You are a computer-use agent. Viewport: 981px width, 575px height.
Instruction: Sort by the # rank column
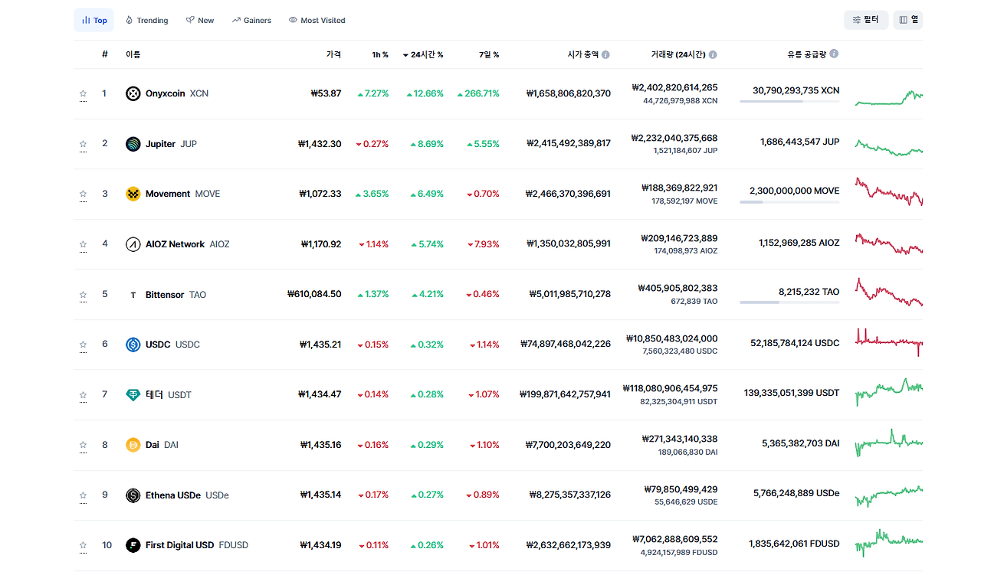tap(105, 54)
